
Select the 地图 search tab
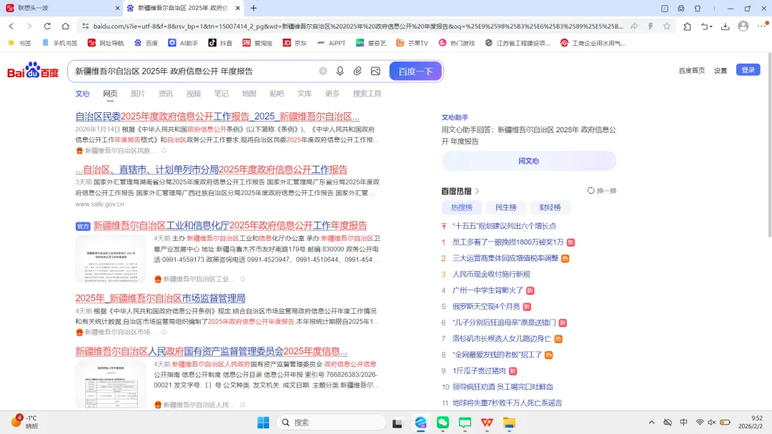coord(249,94)
